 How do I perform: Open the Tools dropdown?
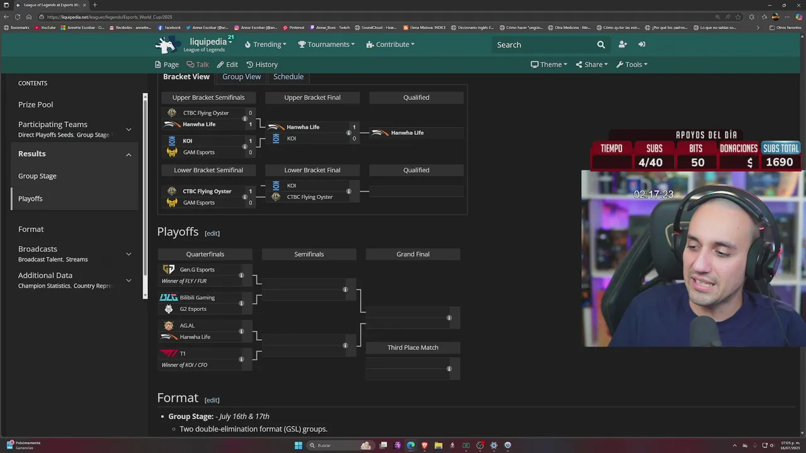pyautogui.click(x=632, y=64)
